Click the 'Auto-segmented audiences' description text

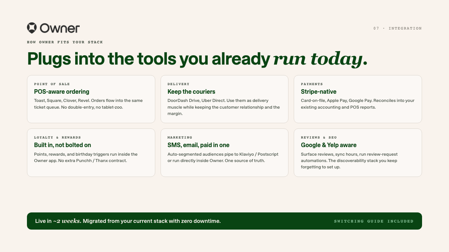[223, 157]
